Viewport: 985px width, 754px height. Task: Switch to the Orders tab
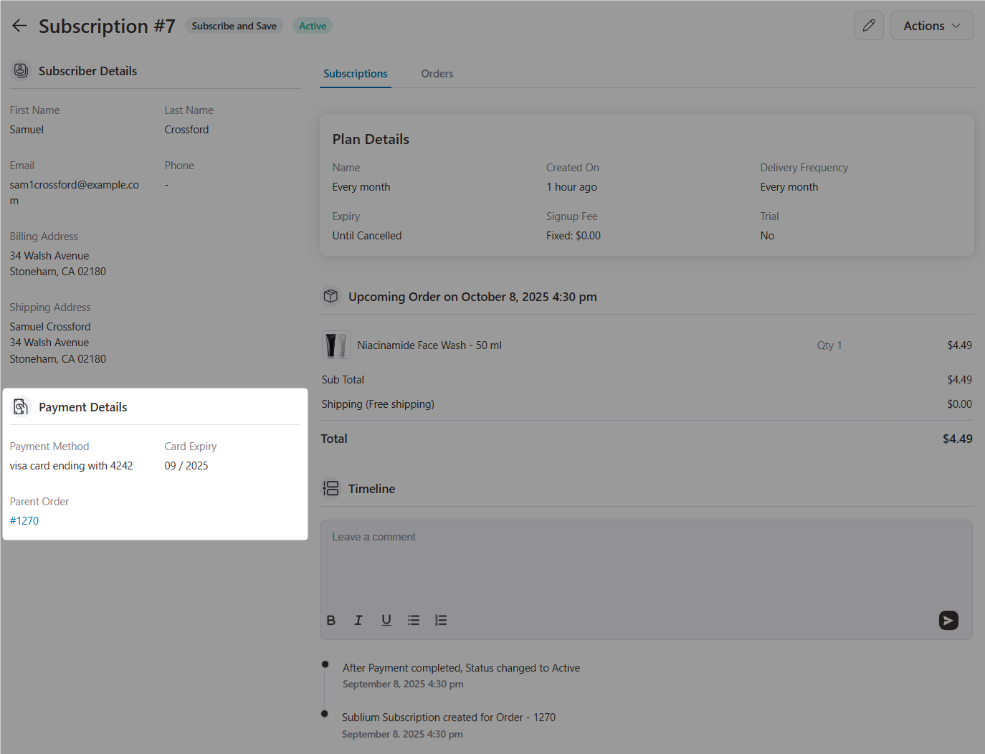coord(437,73)
